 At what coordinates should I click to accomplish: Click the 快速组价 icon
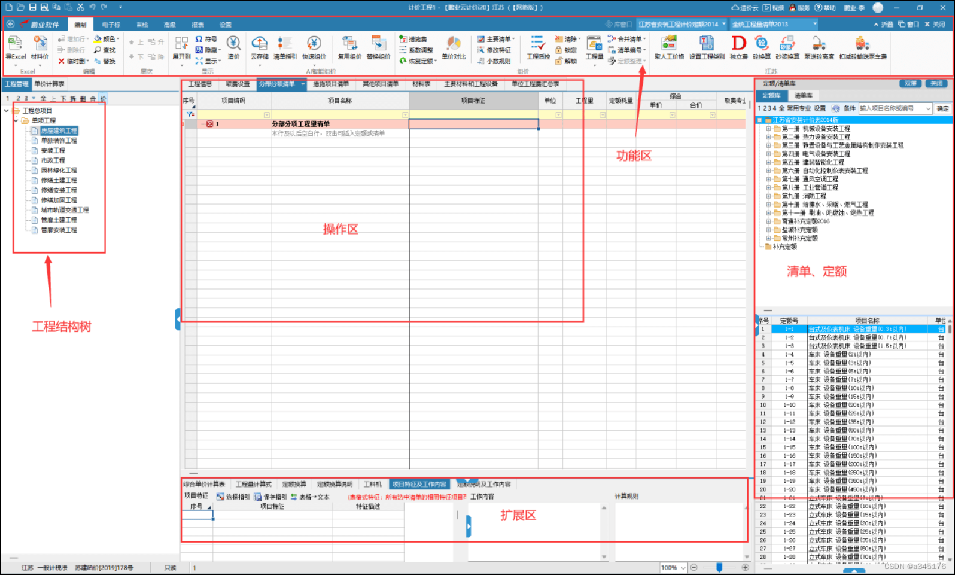point(314,44)
